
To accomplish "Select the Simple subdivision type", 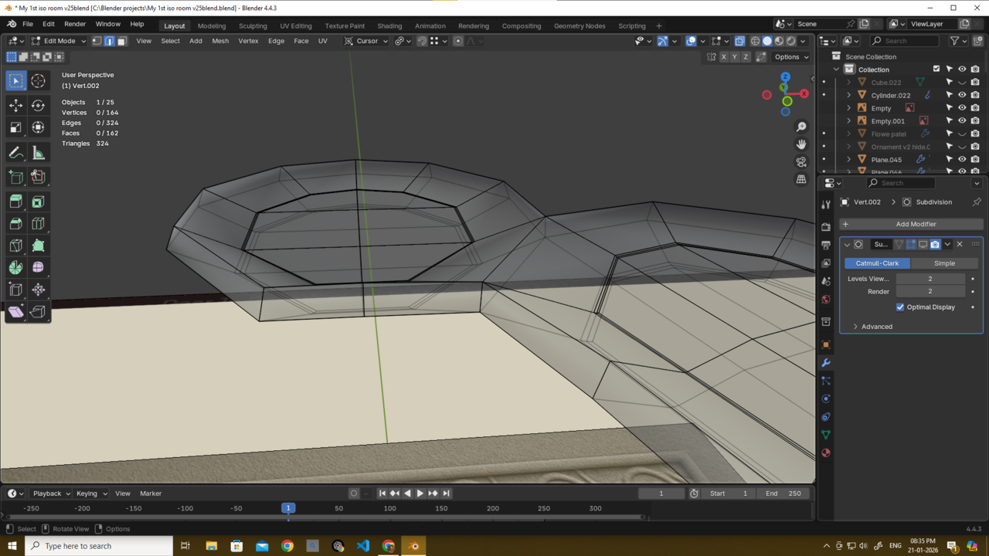I will pos(943,263).
